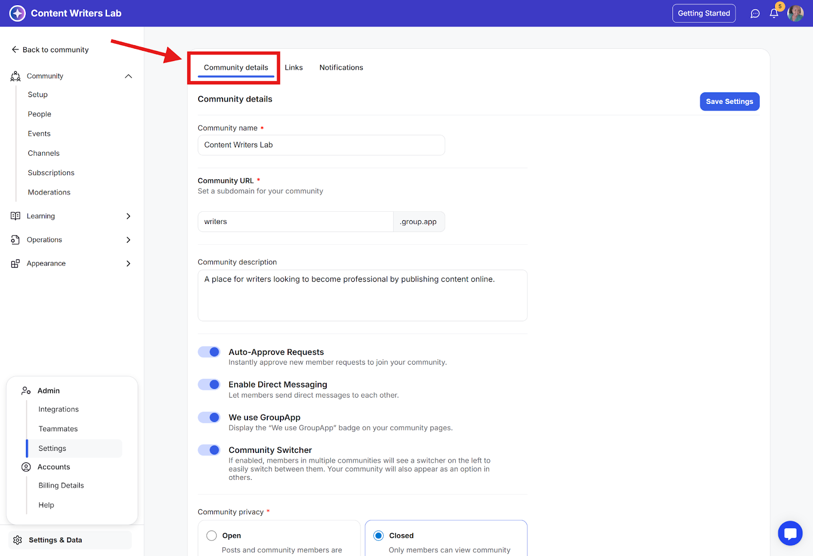This screenshot has height=556, width=813.
Task: Switch to the Notifications tab
Action: click(x=341, y=68)
